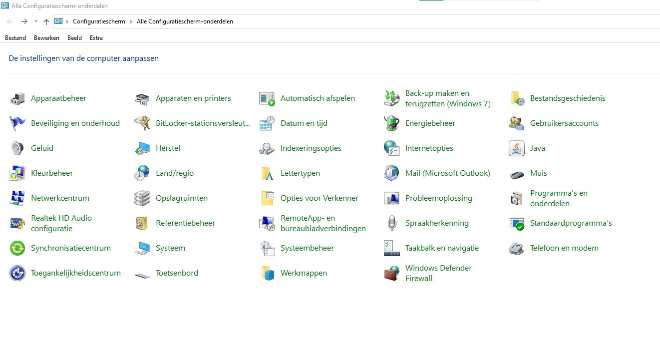This screenshot has height=348, width=660.
Task: Click the Datum en tijd calendar icon
Action: tap(267, 123)
